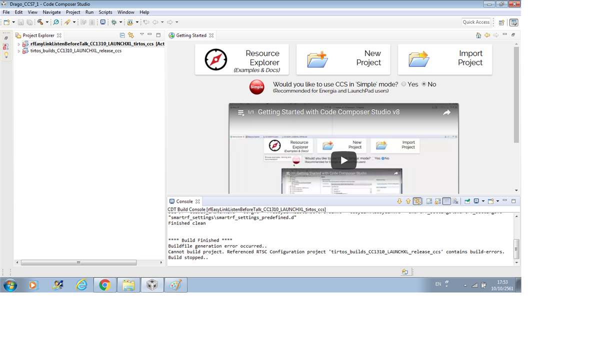The height and width of the screenshot is (364, 615).
Task: Toggle console show error links icon
Action: pyautogui.click(x=417, y=201)
